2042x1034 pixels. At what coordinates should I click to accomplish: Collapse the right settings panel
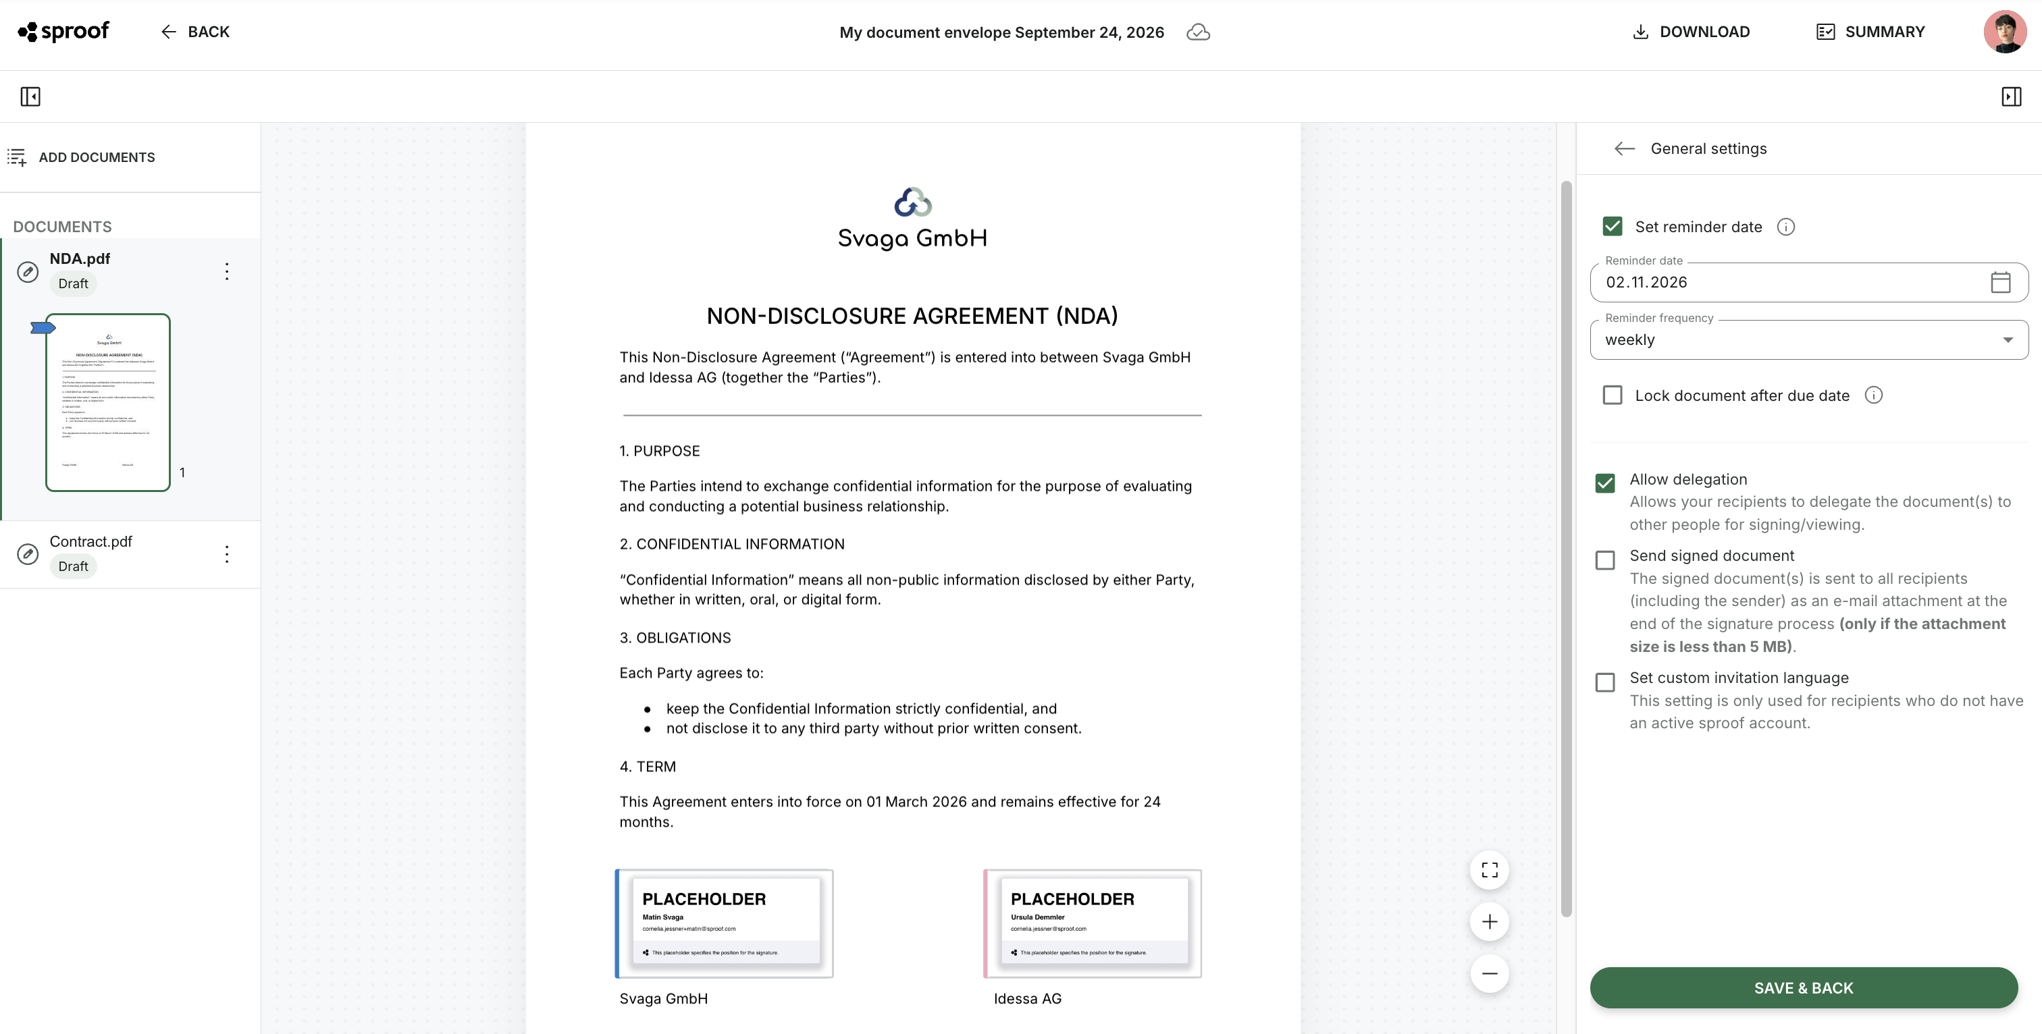pos(2011,97)
